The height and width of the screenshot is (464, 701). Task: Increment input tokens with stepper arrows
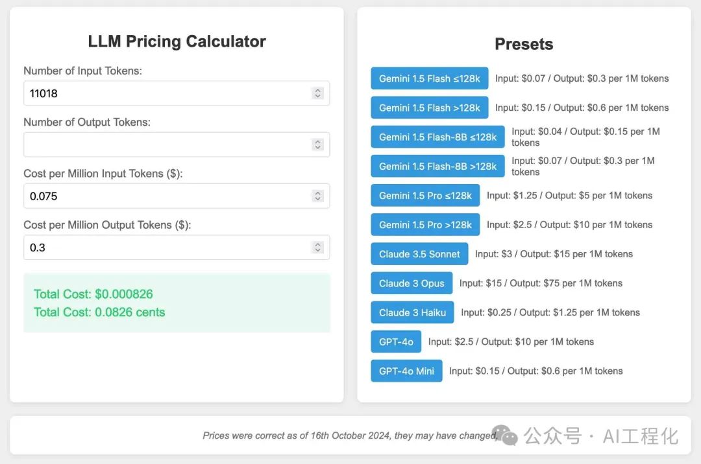point(317,93)
